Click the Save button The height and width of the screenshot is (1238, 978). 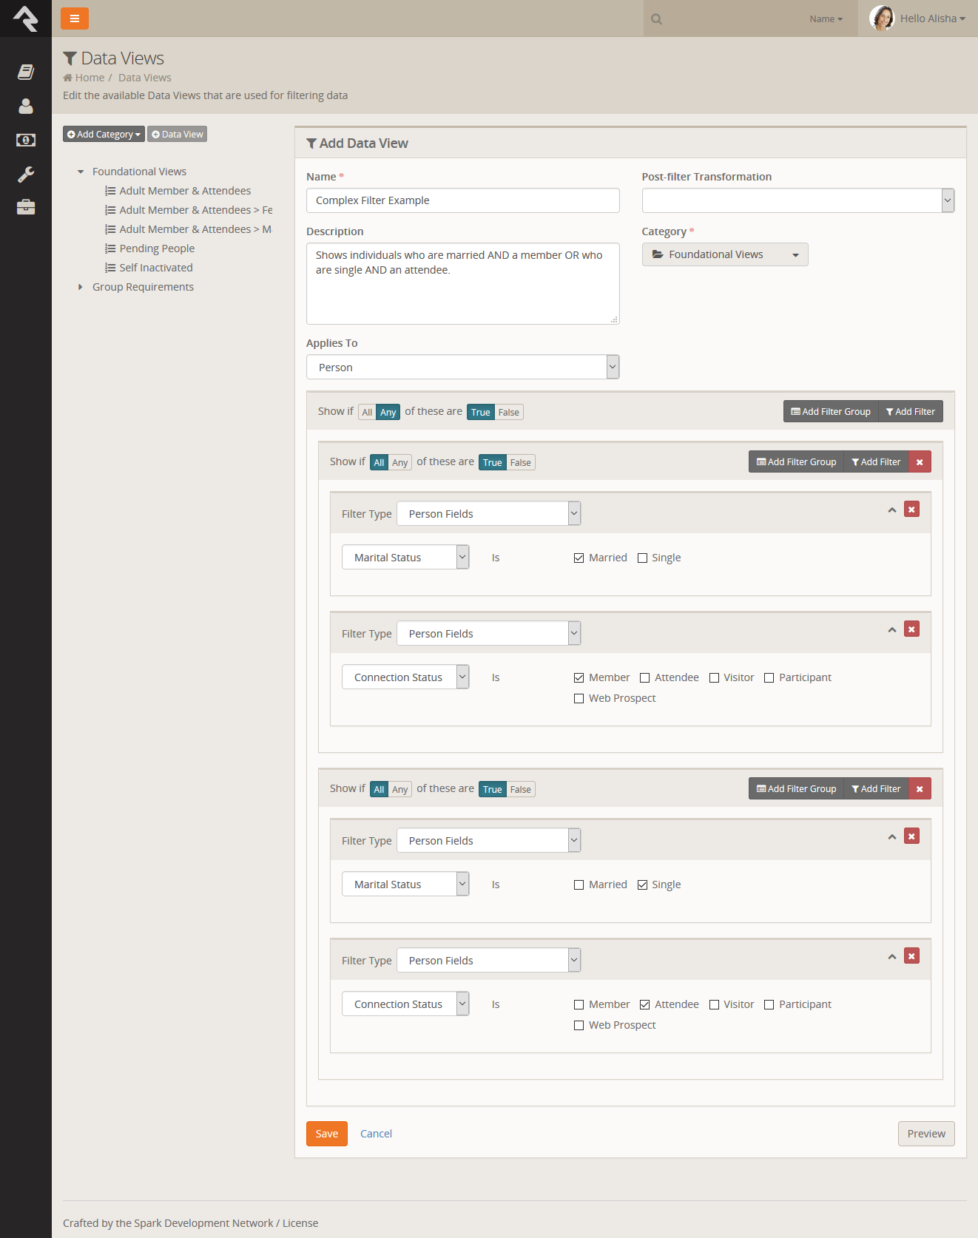327,1134
